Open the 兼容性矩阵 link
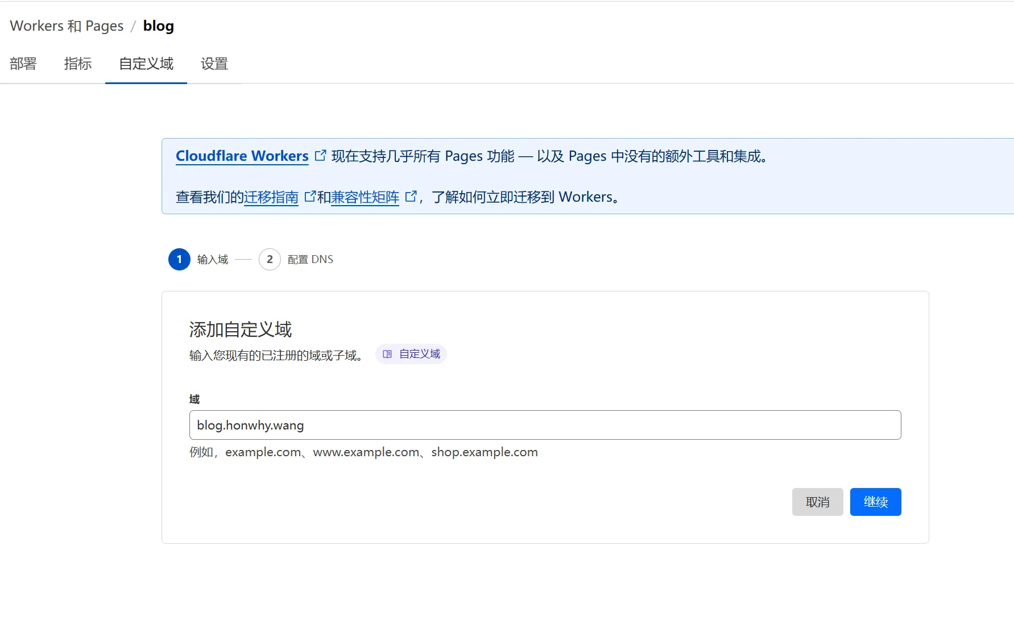This screenshot has width=1014, height=617. (365, 197)
